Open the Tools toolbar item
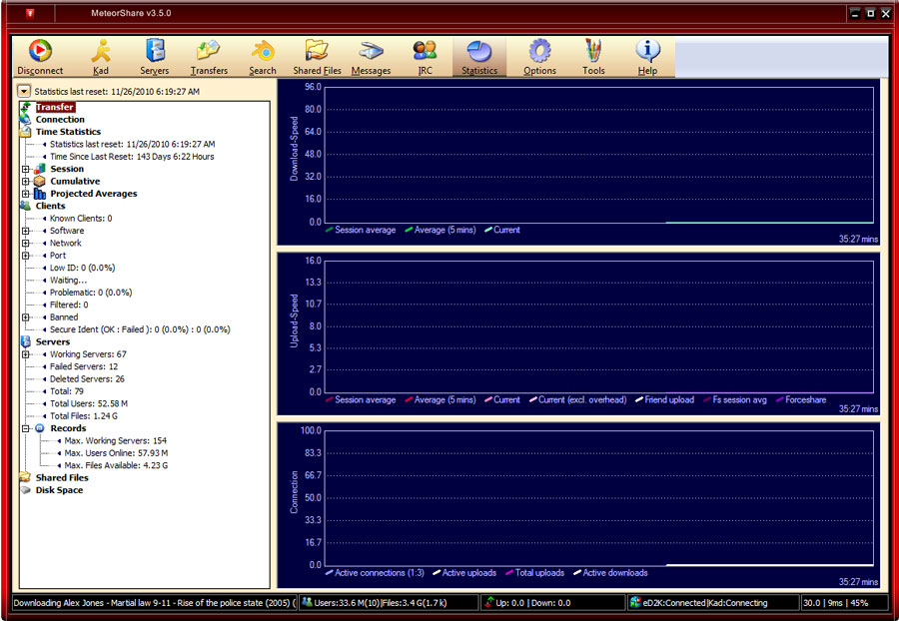Viewport: 899px width, 621px height. [593, 56]
